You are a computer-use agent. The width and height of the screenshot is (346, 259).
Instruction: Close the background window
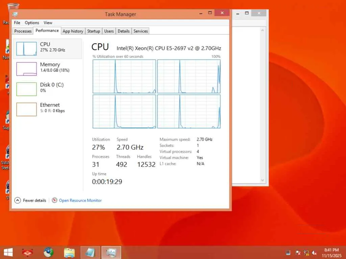tap(259, 13)
